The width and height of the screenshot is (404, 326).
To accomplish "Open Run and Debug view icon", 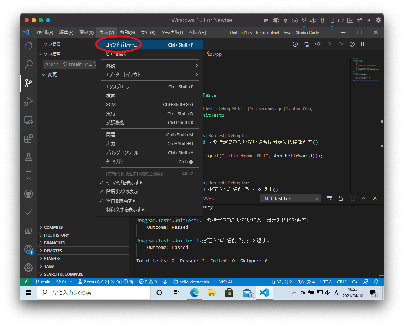I will [28, 102].
